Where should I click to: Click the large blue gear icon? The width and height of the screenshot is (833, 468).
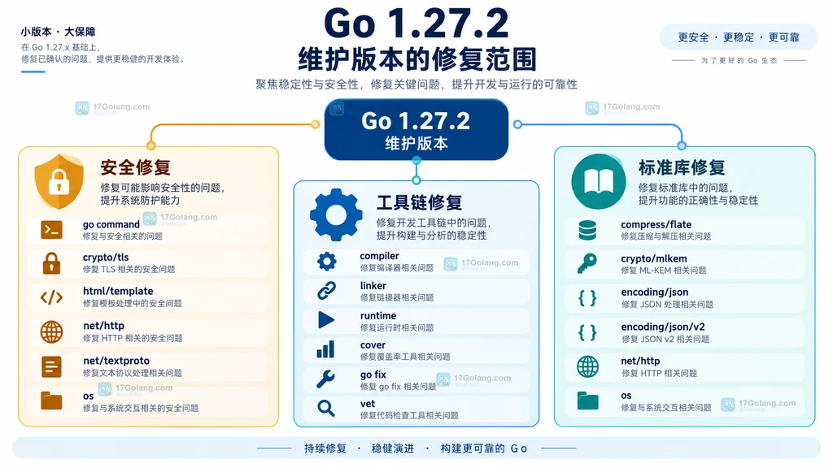[x=336, y=214]
